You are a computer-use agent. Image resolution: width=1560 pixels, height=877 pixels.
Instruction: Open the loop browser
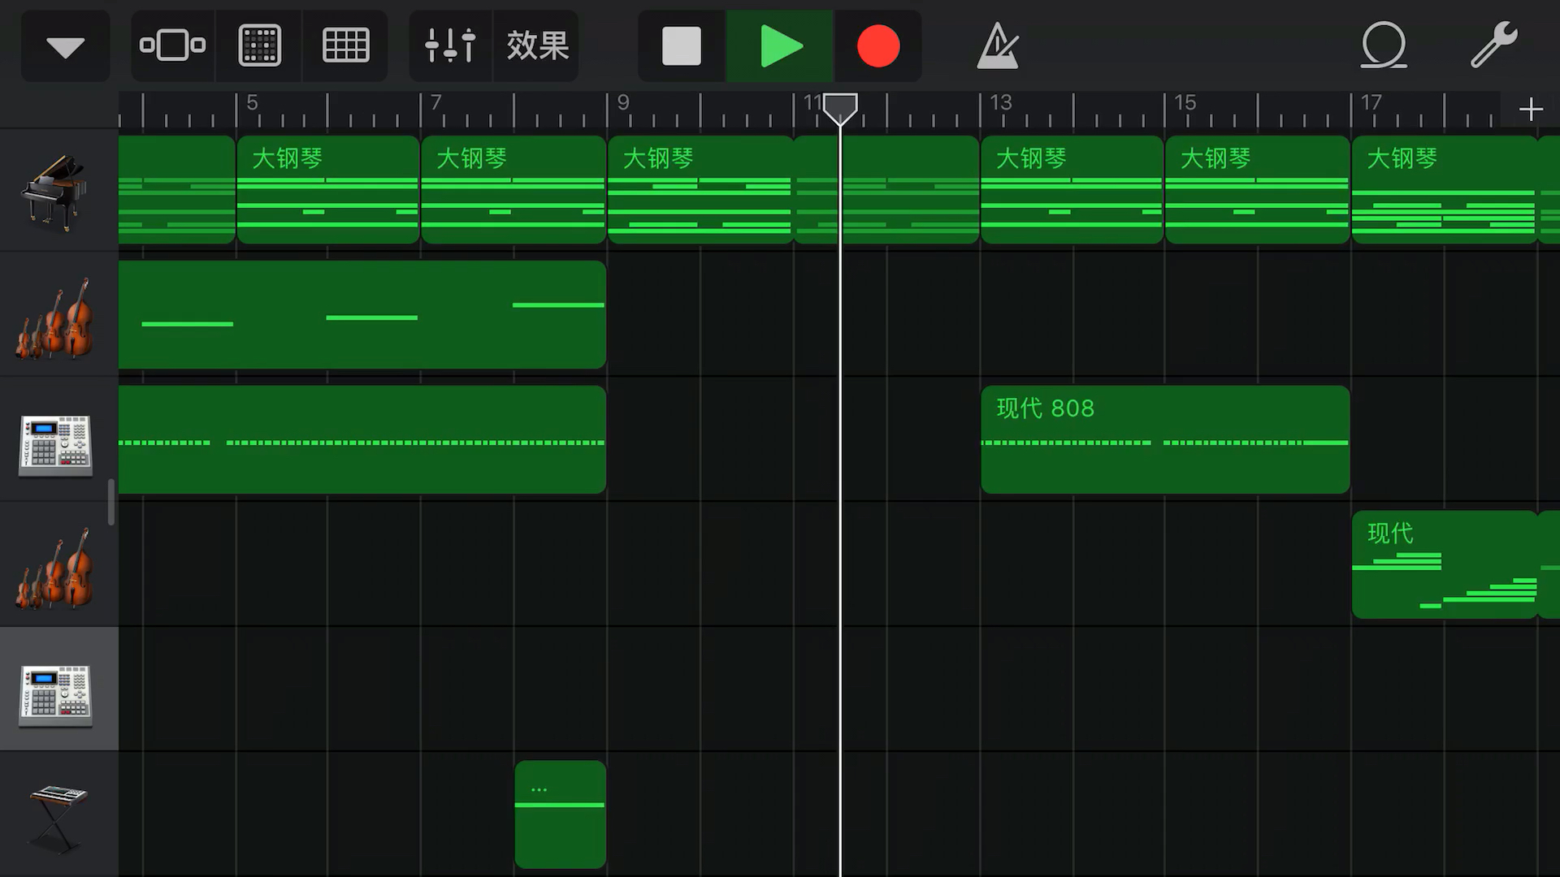(1383, 45)
